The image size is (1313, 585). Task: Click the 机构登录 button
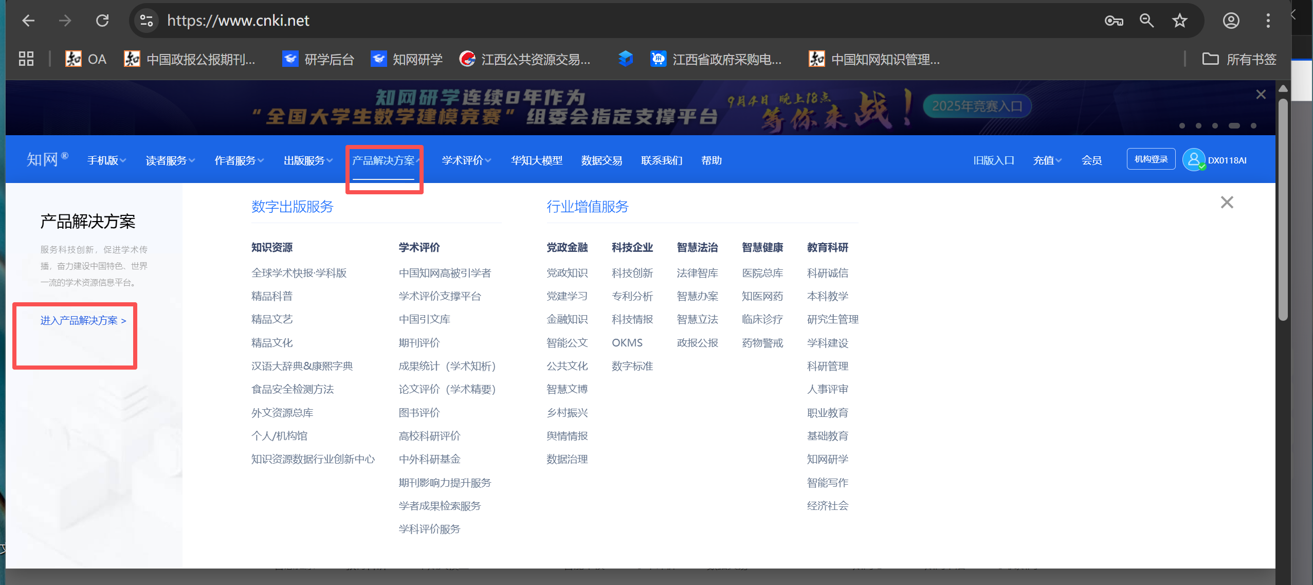1151,159
